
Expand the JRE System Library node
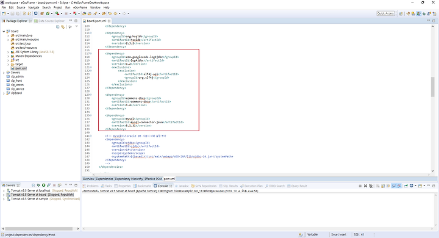coord(8,52)
